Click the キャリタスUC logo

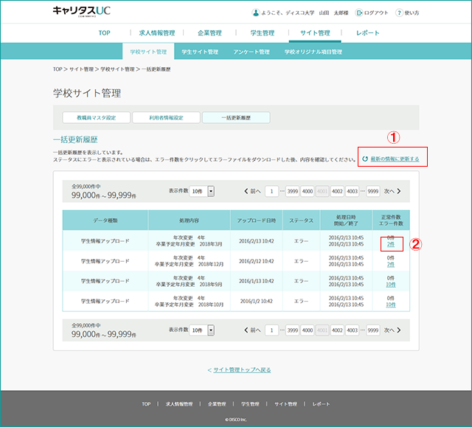pyautogui.click(x=82, y=11)
